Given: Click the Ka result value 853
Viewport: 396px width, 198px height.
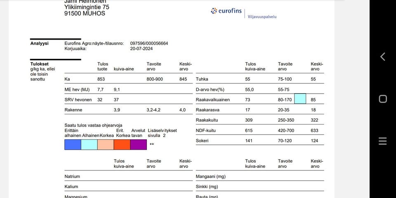Looking at the screenshot, I should click(x=101, y=79).
